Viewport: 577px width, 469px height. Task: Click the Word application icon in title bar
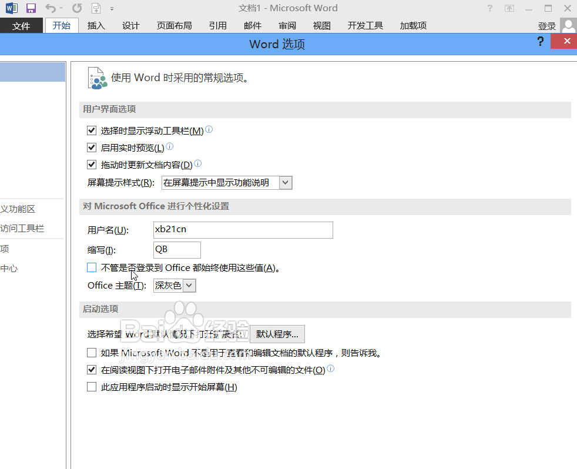[11, 8]
